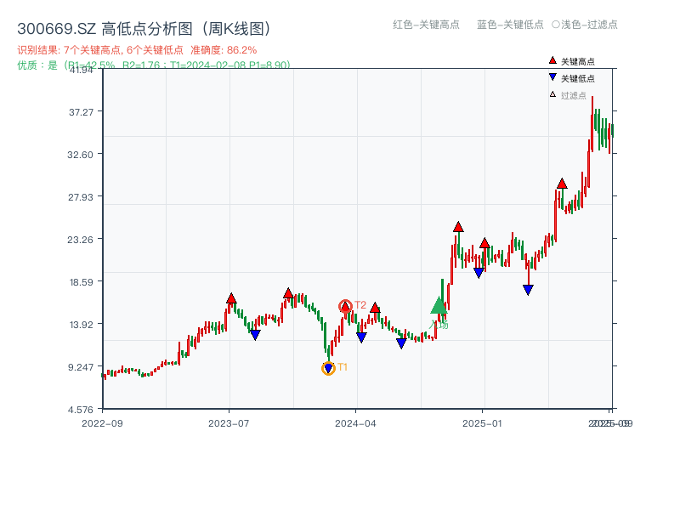Select the lowest blue triangle right of 2025-01
This screenshot has height=510, width=680.
coord(528,290)
